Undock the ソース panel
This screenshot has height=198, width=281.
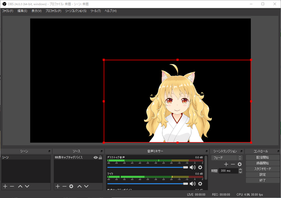101,152
